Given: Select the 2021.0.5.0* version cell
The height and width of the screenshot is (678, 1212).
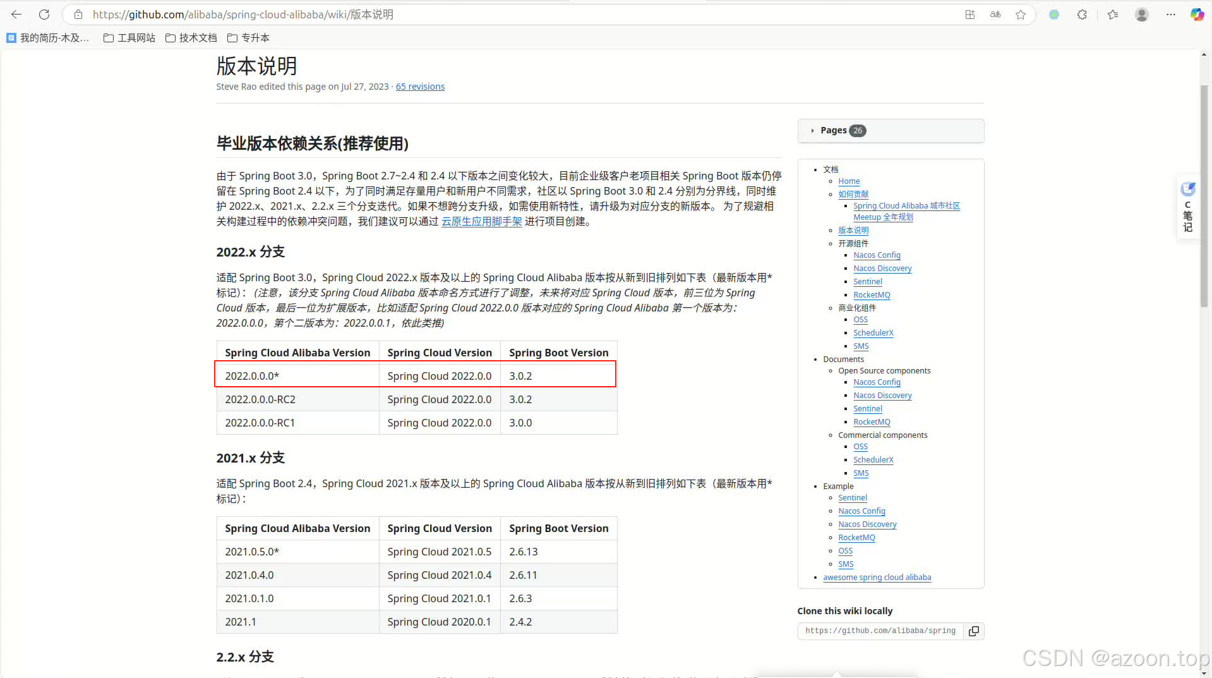Looking at the screenshot, I should (x=297, y=552).
